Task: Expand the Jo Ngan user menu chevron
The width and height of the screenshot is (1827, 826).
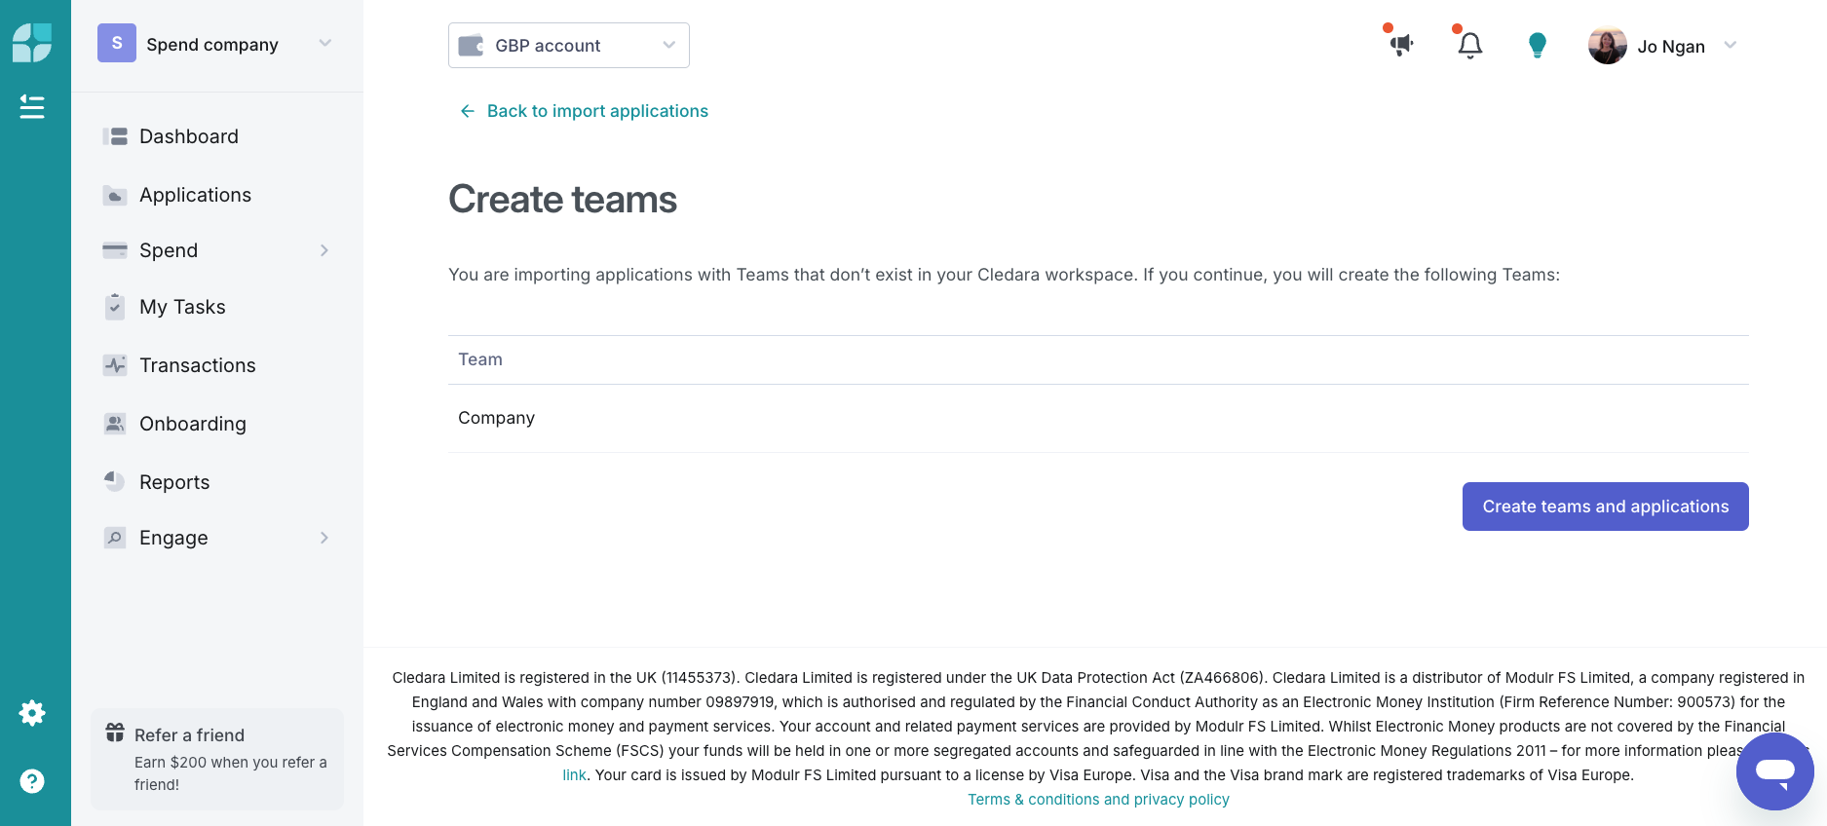Action: (x=1731, y=45)
